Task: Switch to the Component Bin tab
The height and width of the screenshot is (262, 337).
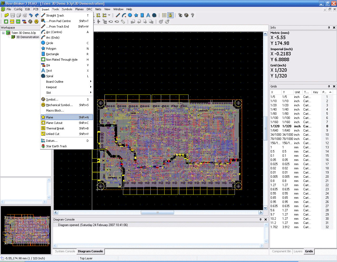Action: (x=281, y=251)
